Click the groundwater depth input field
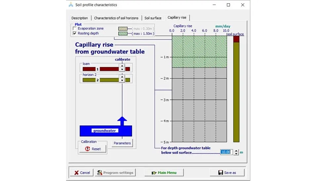The width and height of the screenshot is (317, 181). (227, 152)
